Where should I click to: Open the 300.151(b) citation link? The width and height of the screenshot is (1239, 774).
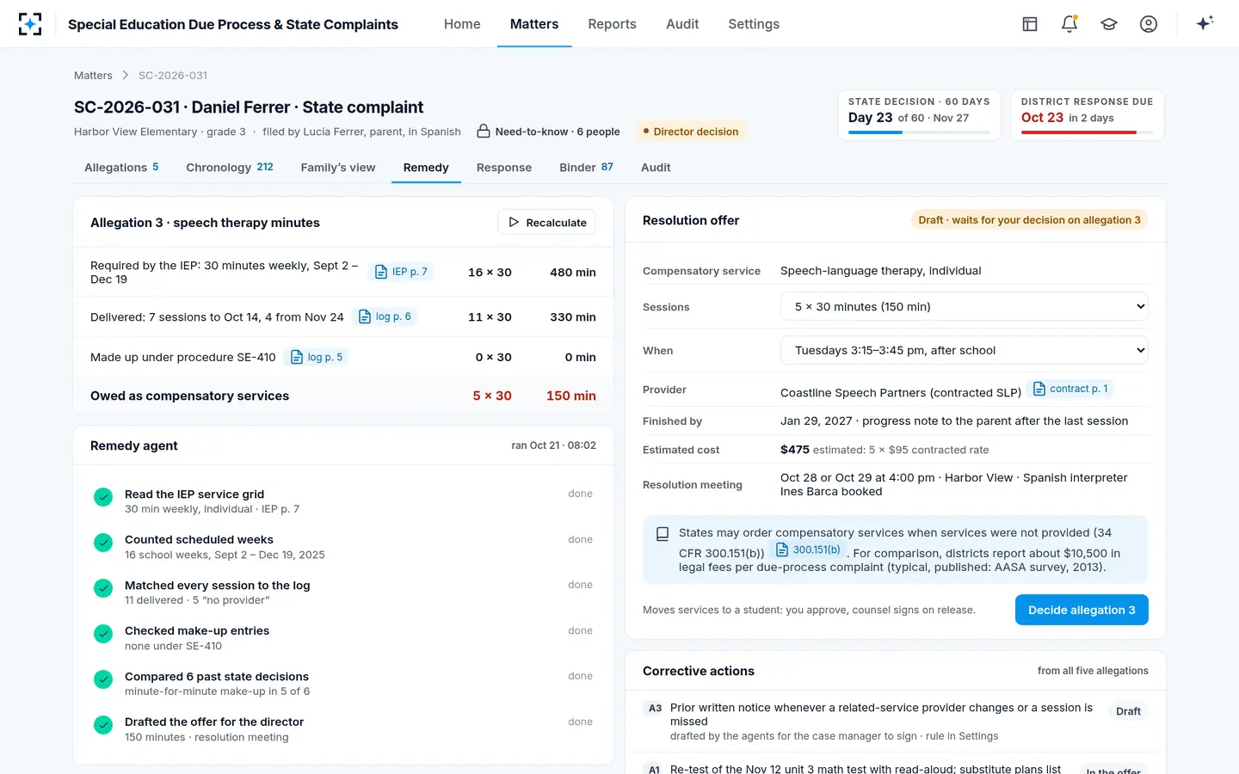coord(808,550)
